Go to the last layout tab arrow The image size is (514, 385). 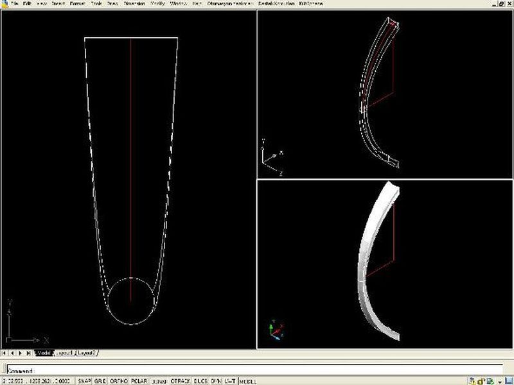29,353
